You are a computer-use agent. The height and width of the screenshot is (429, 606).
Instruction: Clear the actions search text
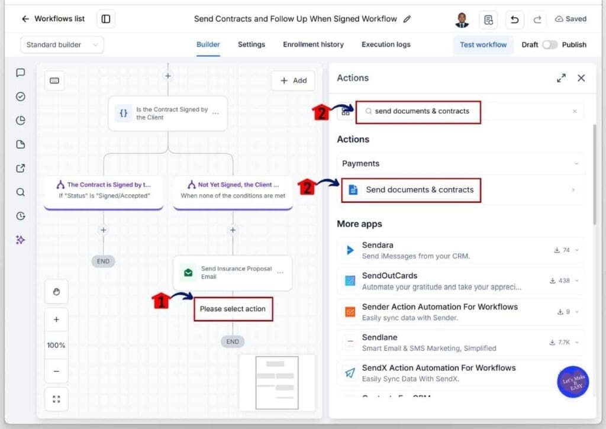click(x=575, y=111)
